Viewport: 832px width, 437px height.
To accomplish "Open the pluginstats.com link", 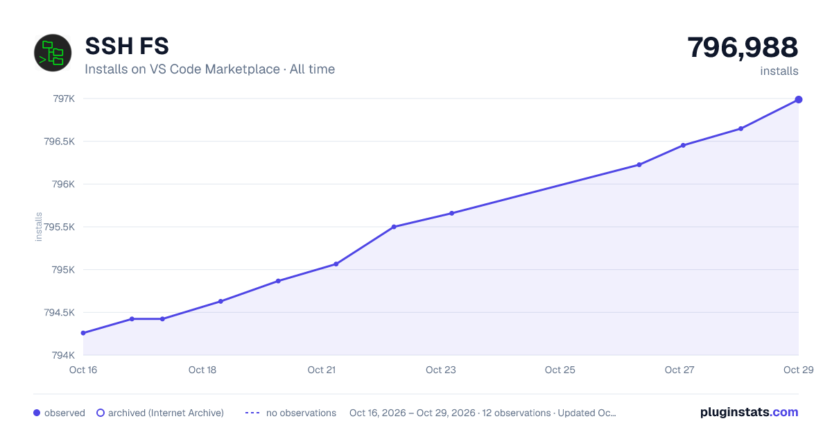I will coord(749,412).
